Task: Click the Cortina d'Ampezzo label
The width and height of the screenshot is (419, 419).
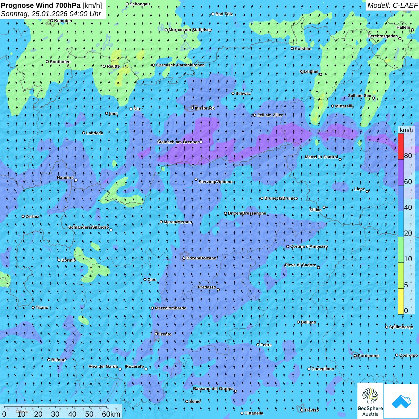Action: click(x=309, y=247)
